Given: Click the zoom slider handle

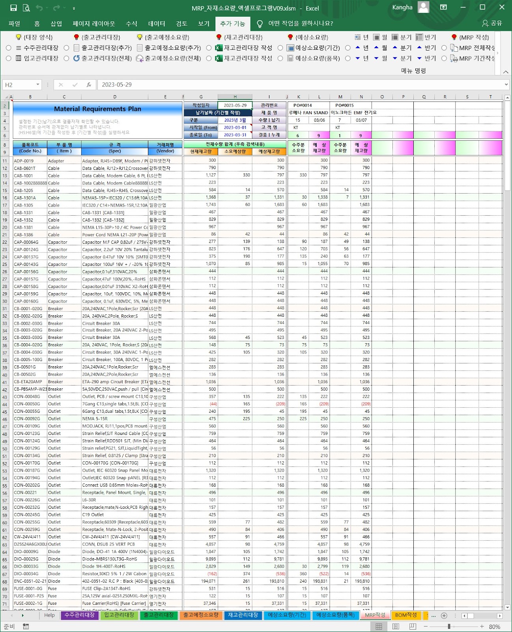Looking at the screenshot, I should [x=449, y=626].
